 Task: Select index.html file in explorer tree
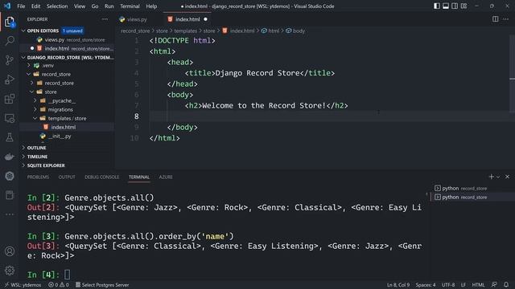[67, 127]
